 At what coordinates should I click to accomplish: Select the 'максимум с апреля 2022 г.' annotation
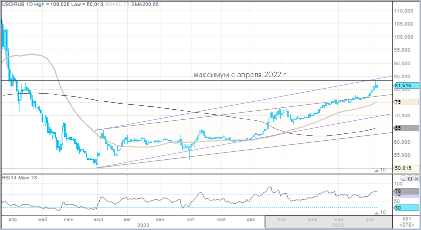click(242, 75)
